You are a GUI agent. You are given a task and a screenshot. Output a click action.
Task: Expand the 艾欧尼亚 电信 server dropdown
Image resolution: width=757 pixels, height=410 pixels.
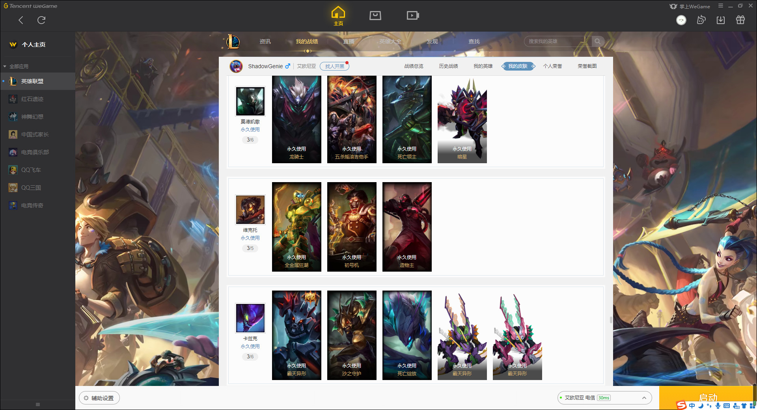click(x=604, y=398)
